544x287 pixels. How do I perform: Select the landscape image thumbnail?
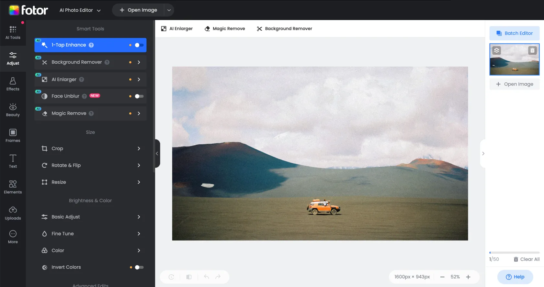[x=514, y=63]
